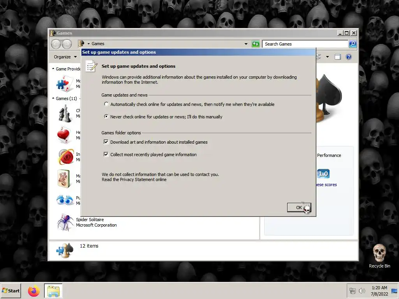
Task: Select automatic online update check option
Action: pos(106,104)
